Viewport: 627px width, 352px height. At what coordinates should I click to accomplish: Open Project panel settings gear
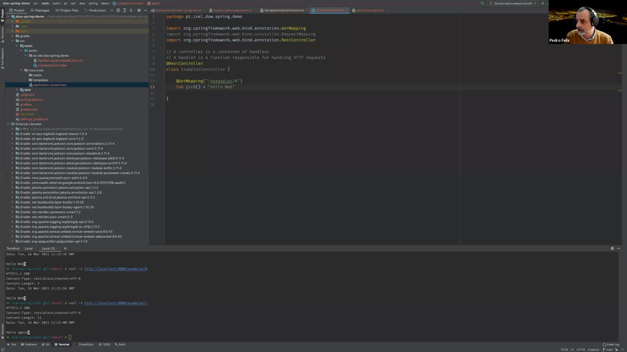tap(139, 10)
